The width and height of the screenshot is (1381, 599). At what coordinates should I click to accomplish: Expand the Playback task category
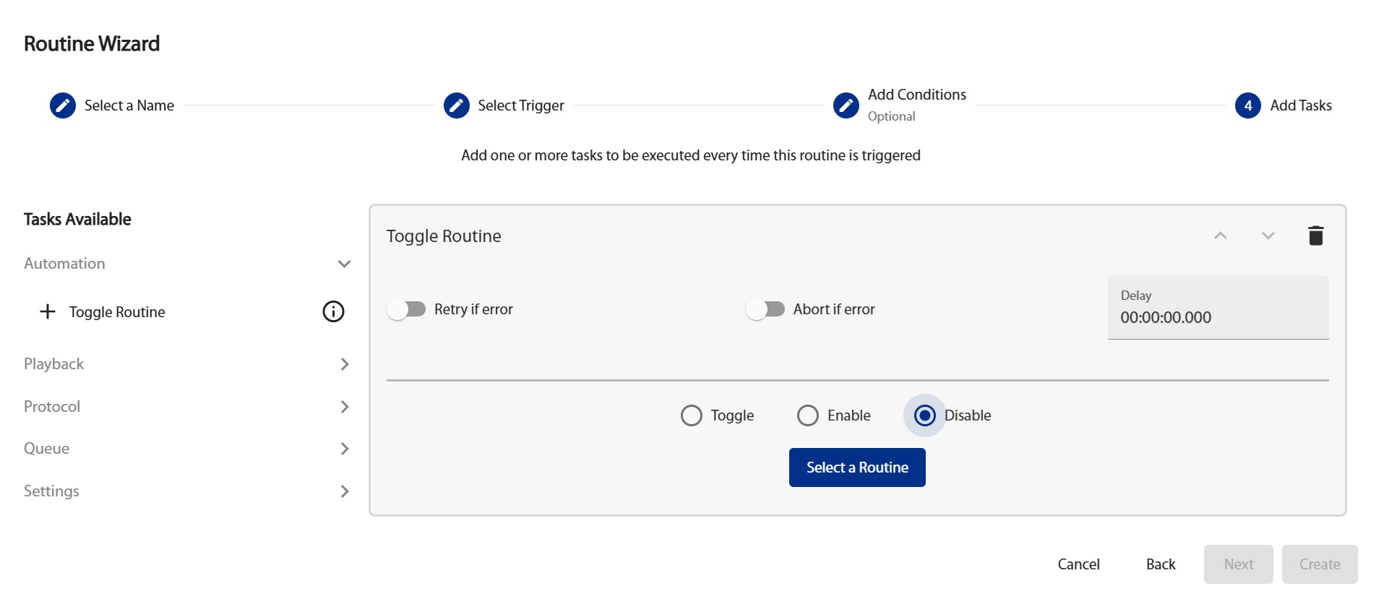344,364
